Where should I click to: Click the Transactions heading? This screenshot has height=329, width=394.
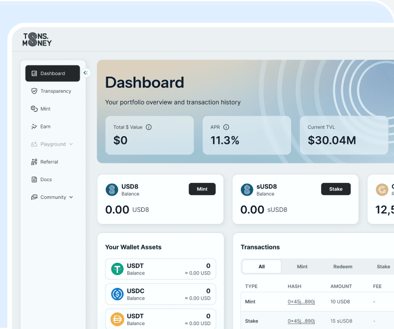tap(260, 247)
